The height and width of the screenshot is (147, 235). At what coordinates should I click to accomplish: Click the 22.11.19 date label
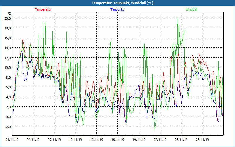[x=160, y=140]
